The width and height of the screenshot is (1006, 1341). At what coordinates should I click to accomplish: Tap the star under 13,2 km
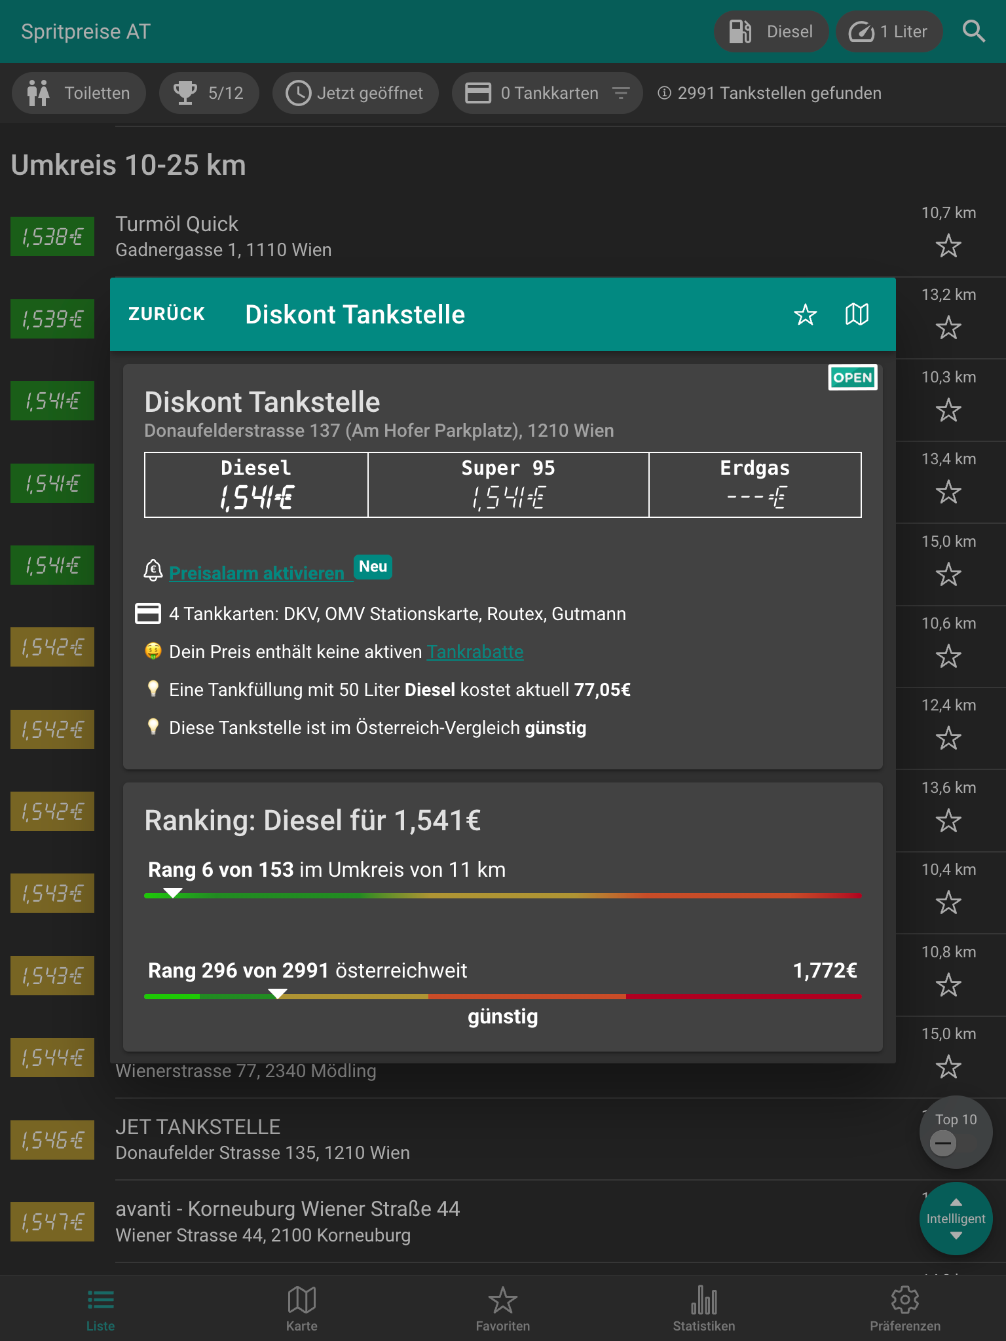(948, 327)
